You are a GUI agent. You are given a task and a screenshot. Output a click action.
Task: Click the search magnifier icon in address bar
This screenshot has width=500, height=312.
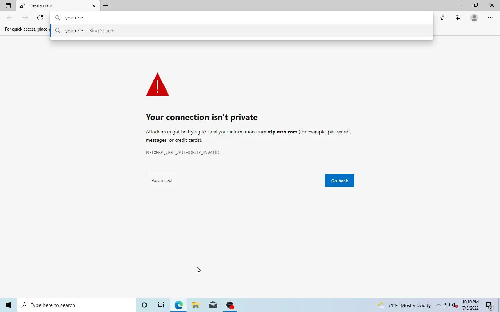pos(58,18)
